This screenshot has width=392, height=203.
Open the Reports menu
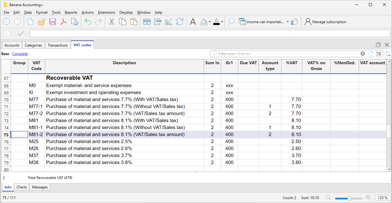tap(71, 12)
